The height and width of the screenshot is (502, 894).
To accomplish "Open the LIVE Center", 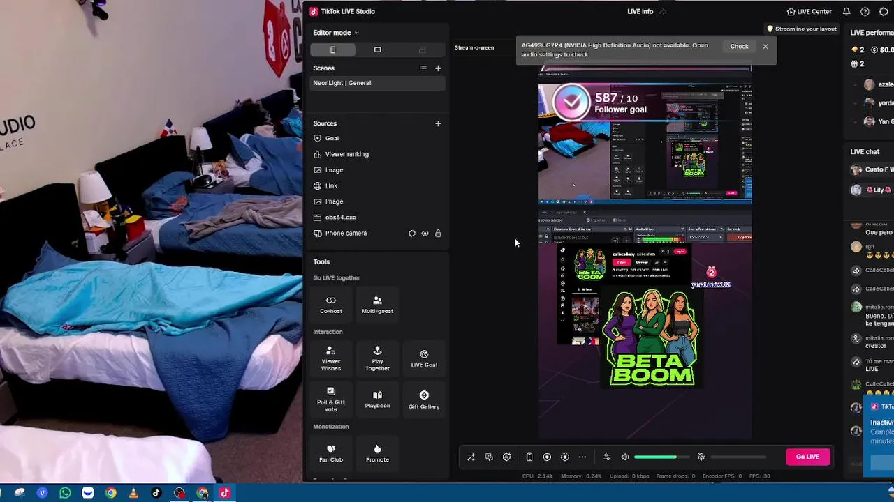I will [809, 11].
